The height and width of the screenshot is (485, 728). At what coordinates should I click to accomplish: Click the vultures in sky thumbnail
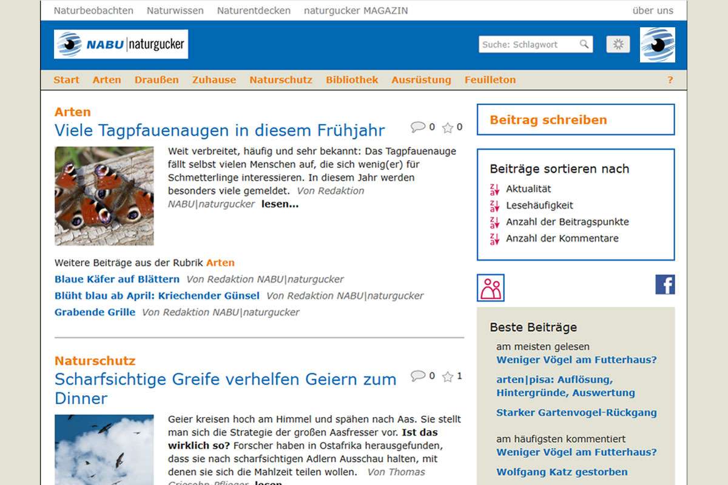click(x=104, y=450)
